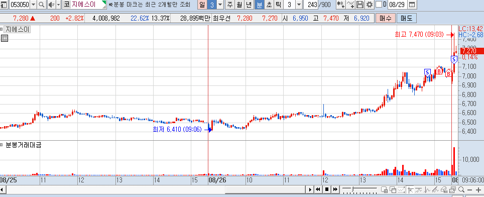Expand the sound options dropdown arrow

(58, 5)
